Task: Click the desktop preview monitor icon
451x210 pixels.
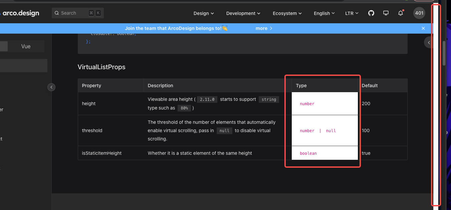Action: pyautogui.click(x=386, y=13)
